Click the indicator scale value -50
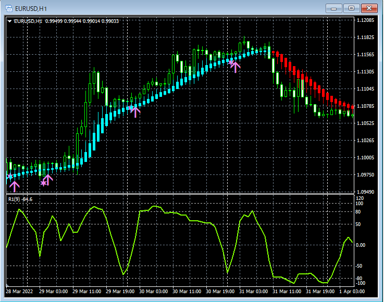The height and width of the screenshot is (302, 384). [x=359, y=266]
